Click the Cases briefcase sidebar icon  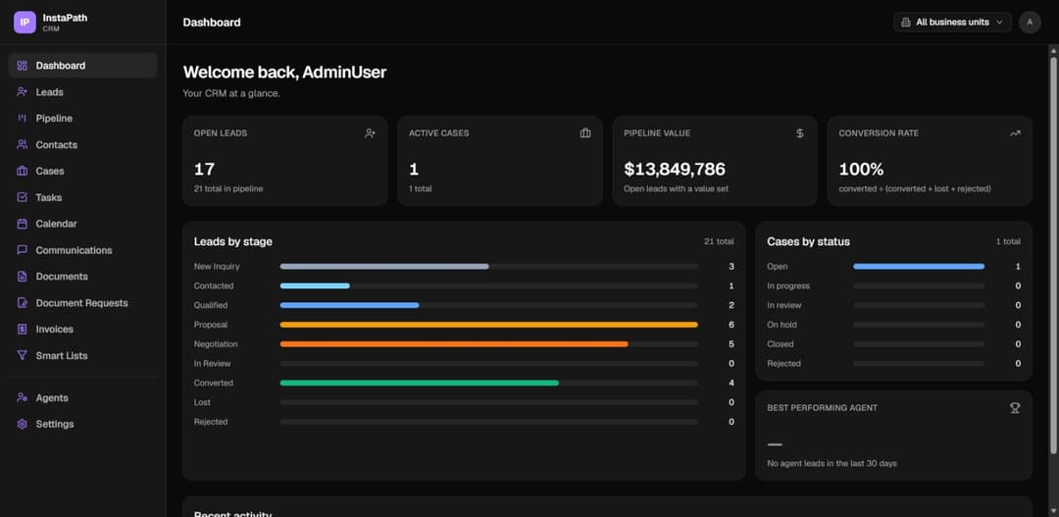[x=23, y=171]
